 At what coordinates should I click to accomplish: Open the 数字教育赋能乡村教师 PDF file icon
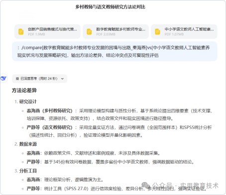[89, 32]
